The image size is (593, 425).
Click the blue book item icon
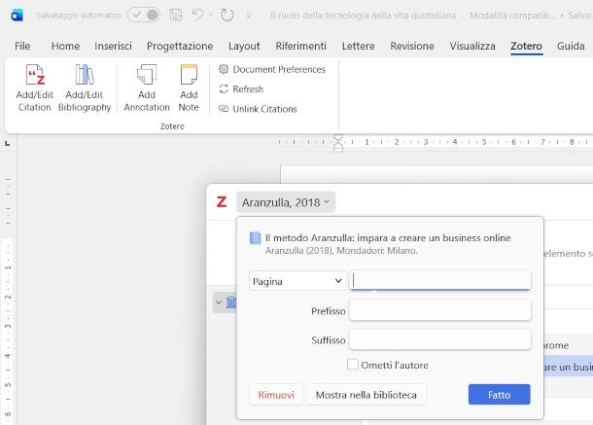(x=256, y=238)
